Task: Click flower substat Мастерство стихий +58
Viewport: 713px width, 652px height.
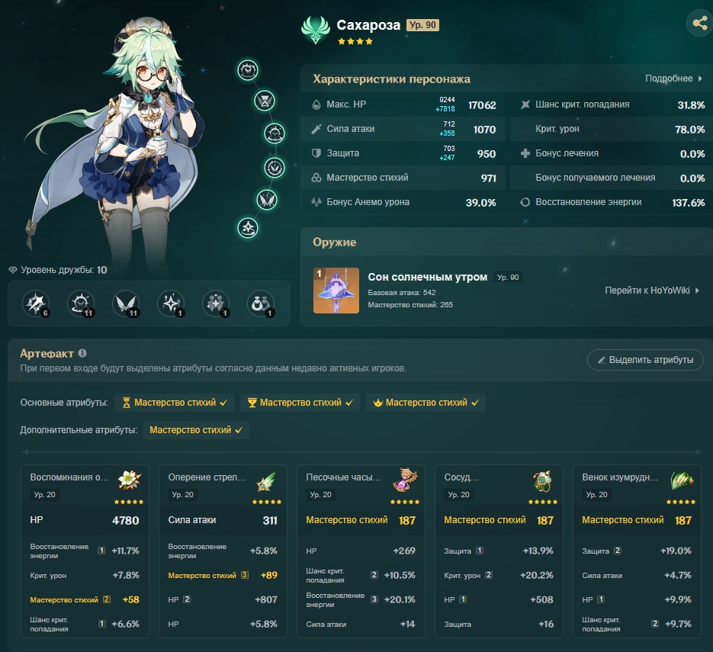Action: point(85,599)
